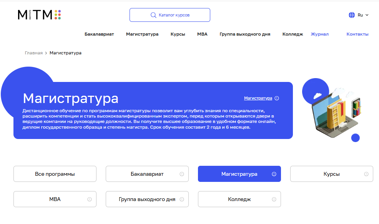Open Магистратура in top navigation
Viewport: 379px width, 224px height.
point(142,34)
